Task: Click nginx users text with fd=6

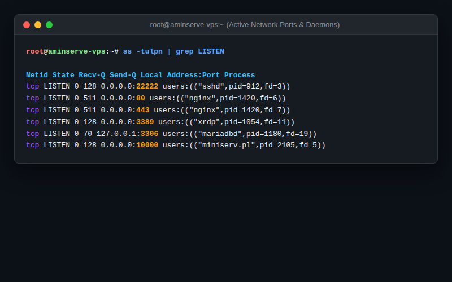Action: [x=218, y=98]
